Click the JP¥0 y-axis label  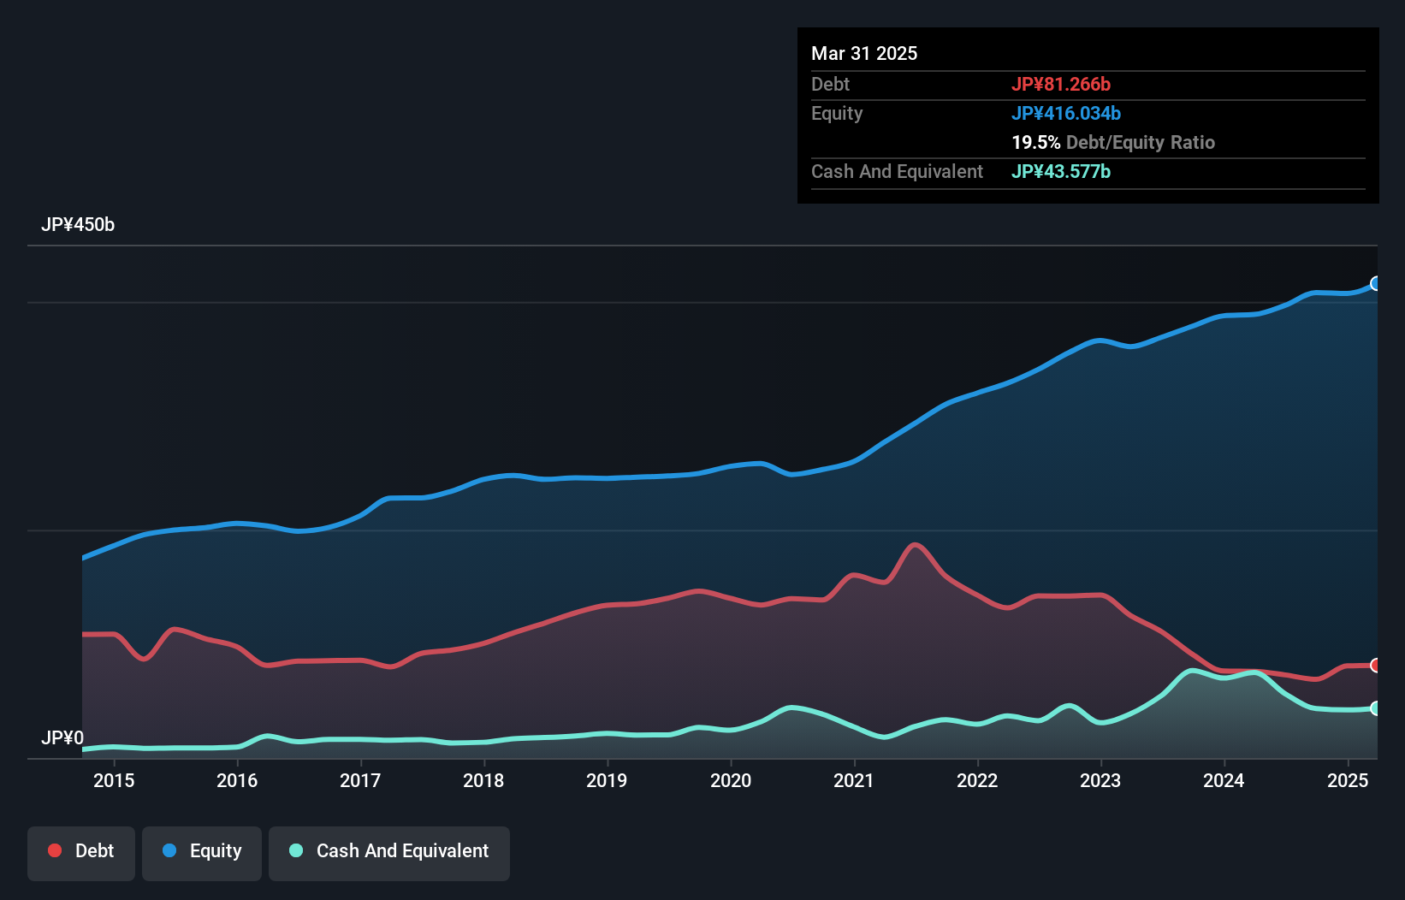(62, 737)
